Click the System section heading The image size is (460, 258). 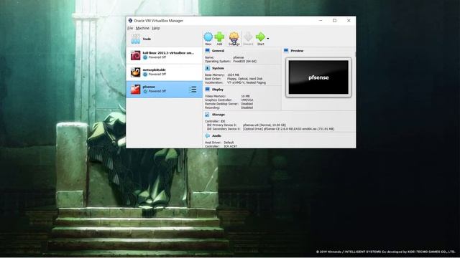click(x=218, y=68)
